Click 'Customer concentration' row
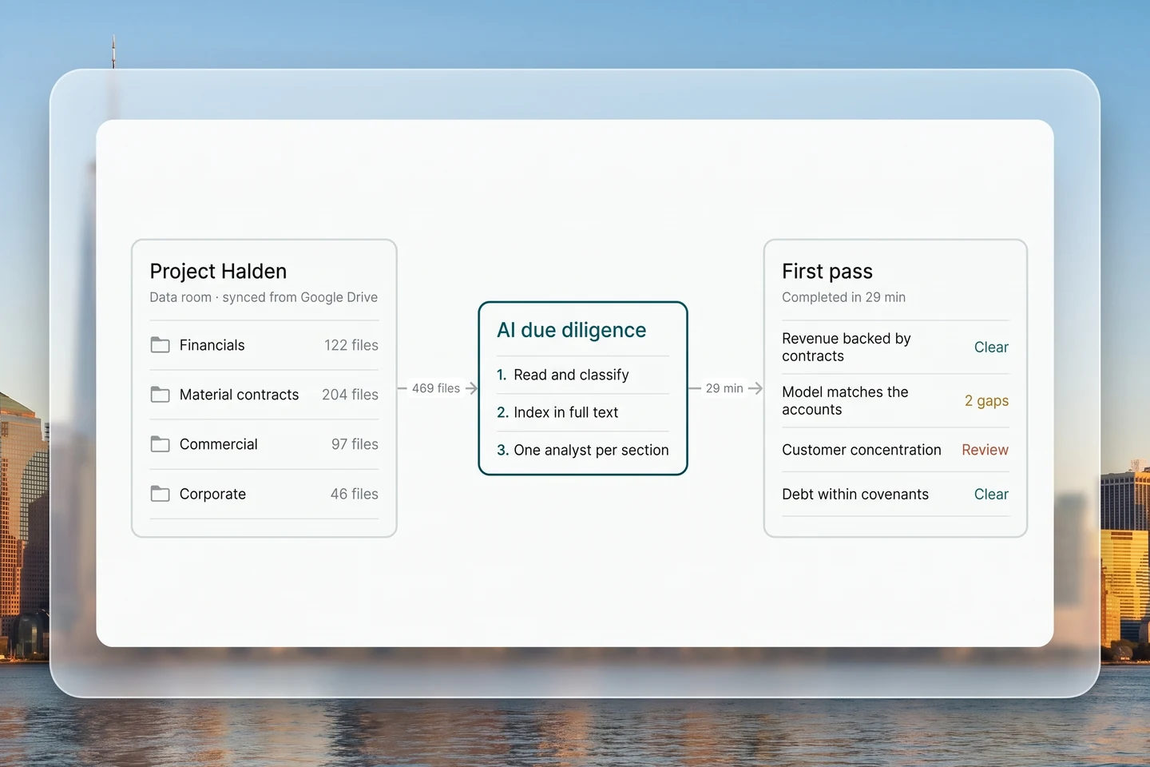 pos(895,450)
